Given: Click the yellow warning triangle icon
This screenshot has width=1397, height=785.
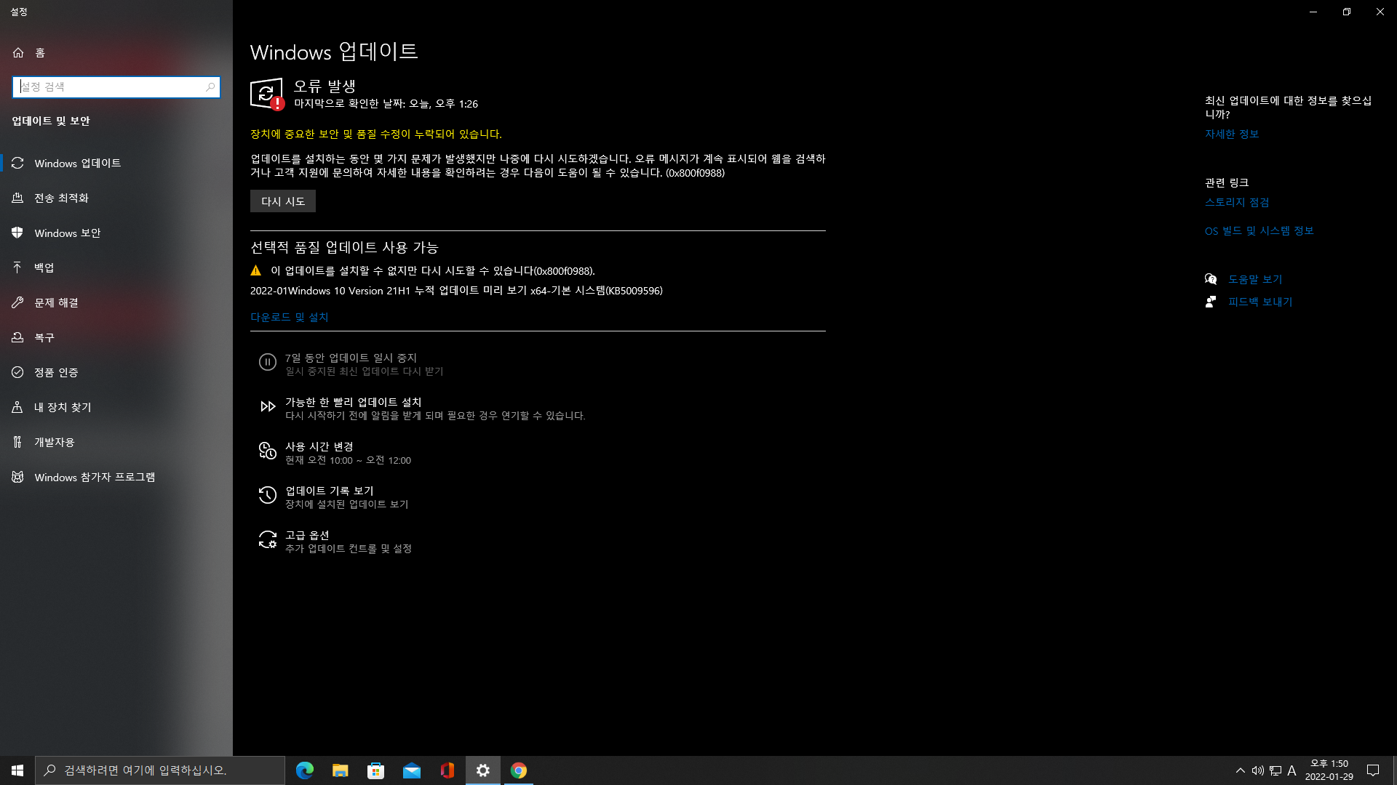Looking at the screenshot, I should coord(255,270).
